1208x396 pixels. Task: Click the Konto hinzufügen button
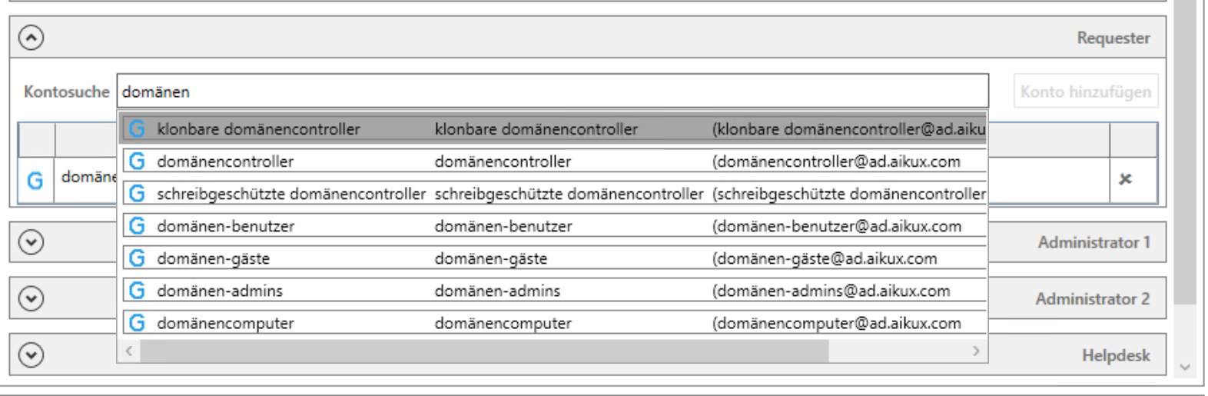pos(1085,92)
